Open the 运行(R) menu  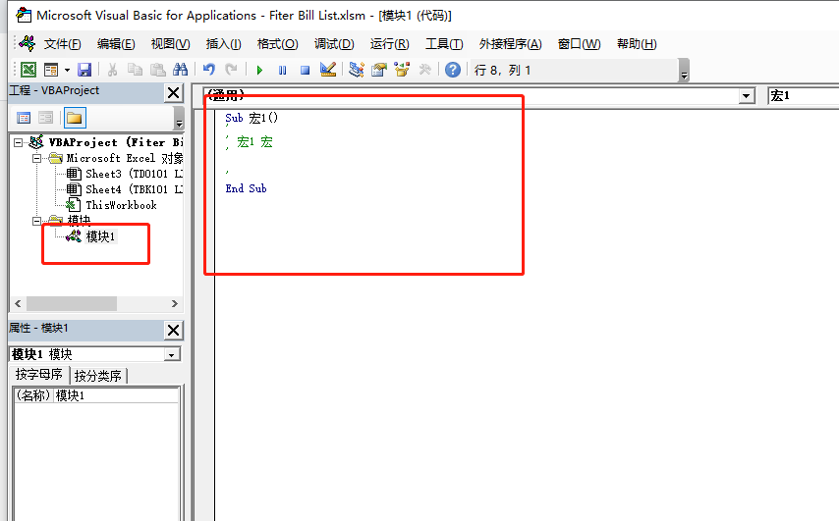[389, 44]
